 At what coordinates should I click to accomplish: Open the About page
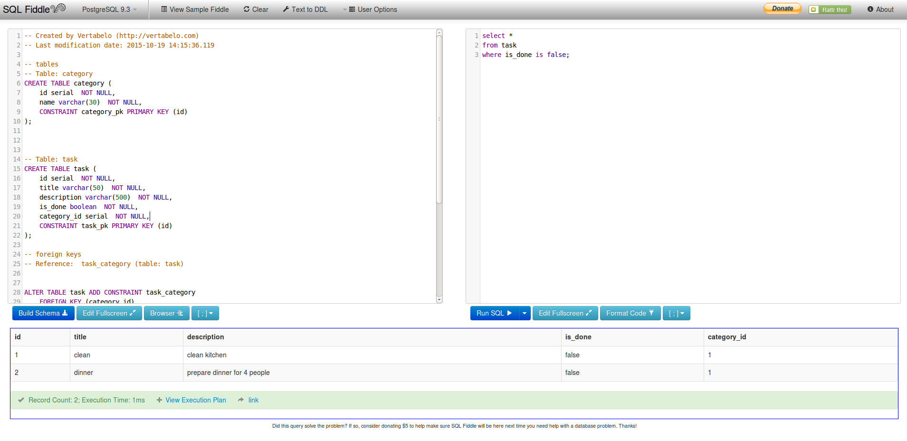[880, 10]
